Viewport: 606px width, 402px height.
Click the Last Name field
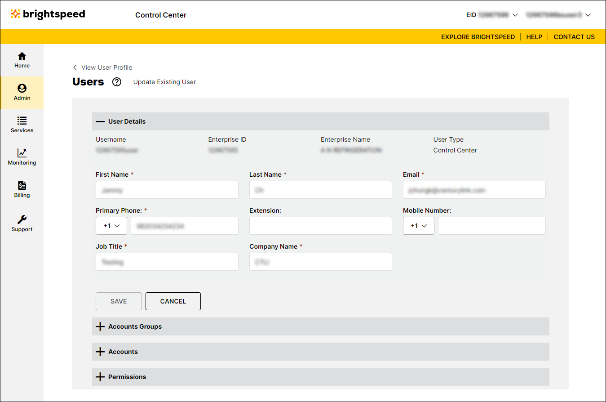(x=321, y=190)
